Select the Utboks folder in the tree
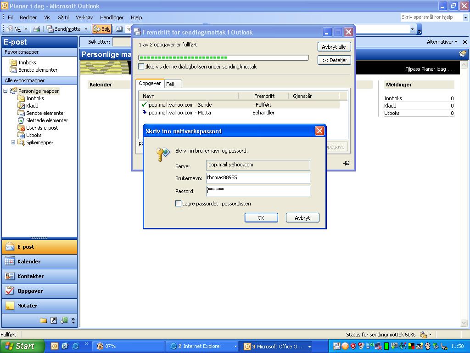470x353 pixels. [29, 135]
